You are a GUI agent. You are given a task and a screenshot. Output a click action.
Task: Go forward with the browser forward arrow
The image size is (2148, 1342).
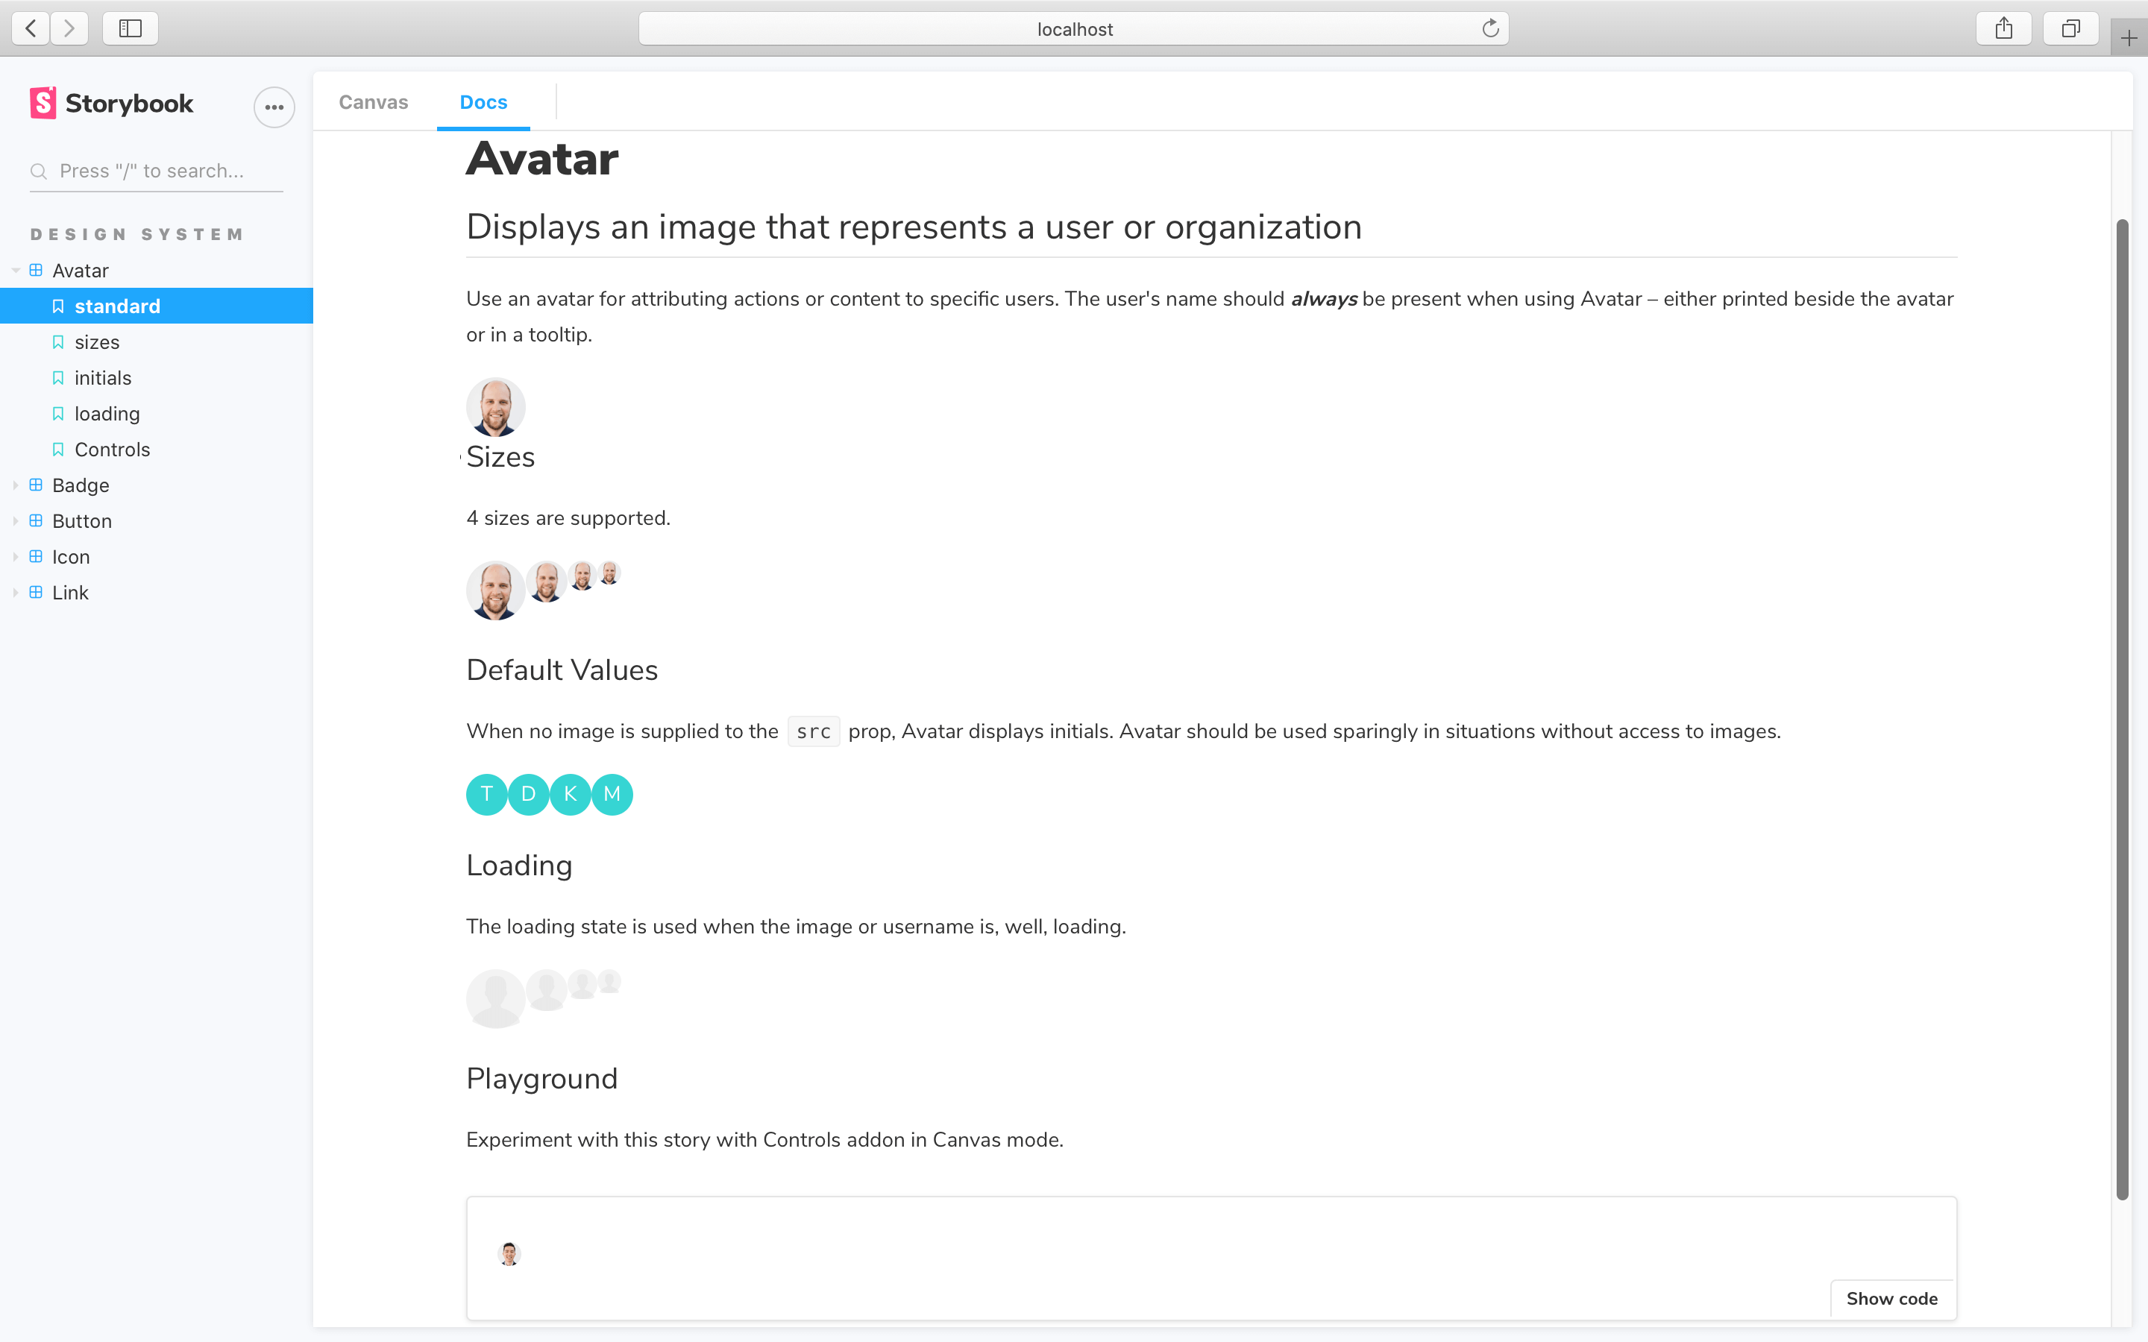(x=69, y=28)
